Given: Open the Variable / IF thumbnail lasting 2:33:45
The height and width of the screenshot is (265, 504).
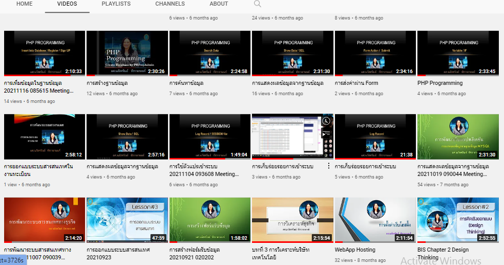Looking at the screenshot, I should pyautogui.click(x=458, y=53).
